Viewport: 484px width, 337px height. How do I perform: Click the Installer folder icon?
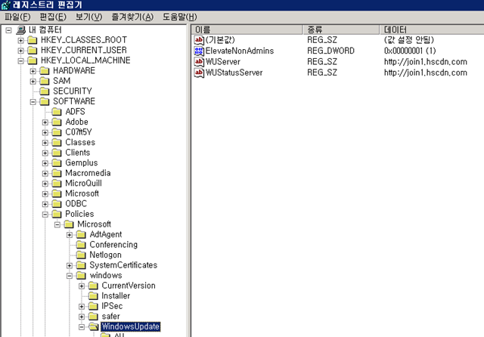point(93,295)
